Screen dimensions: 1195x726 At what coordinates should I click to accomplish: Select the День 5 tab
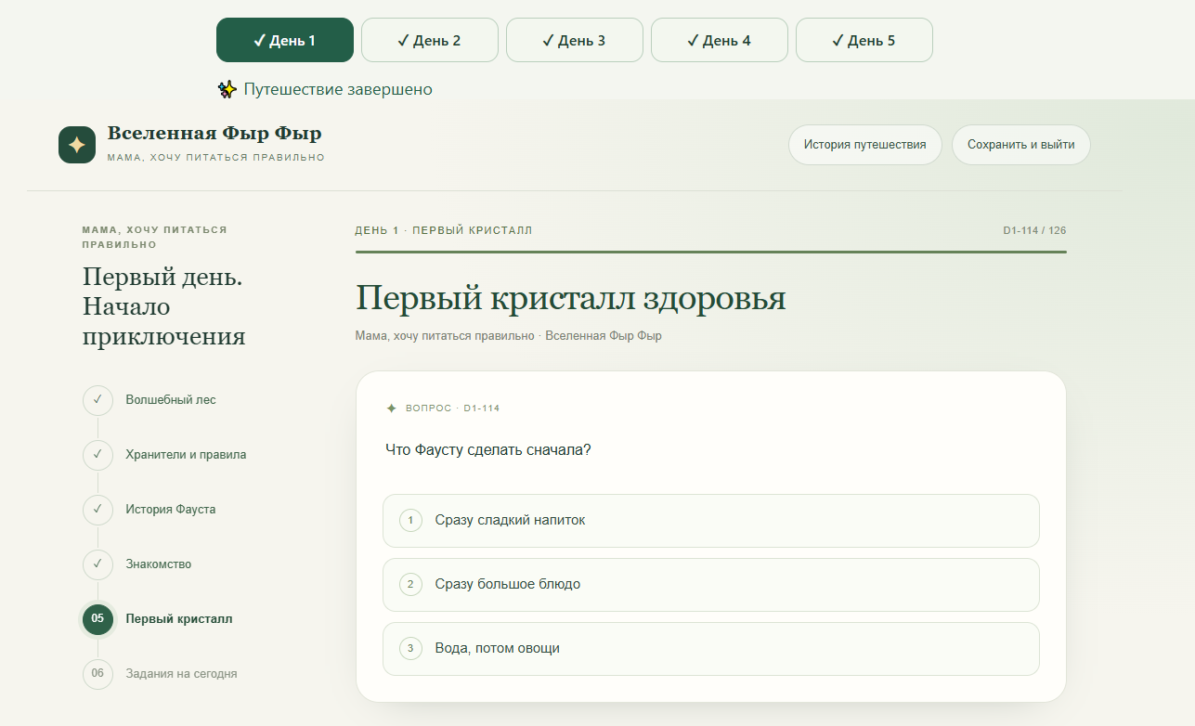tap(864, 40)
